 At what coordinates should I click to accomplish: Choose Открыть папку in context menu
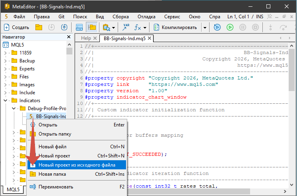coord(77,134)
